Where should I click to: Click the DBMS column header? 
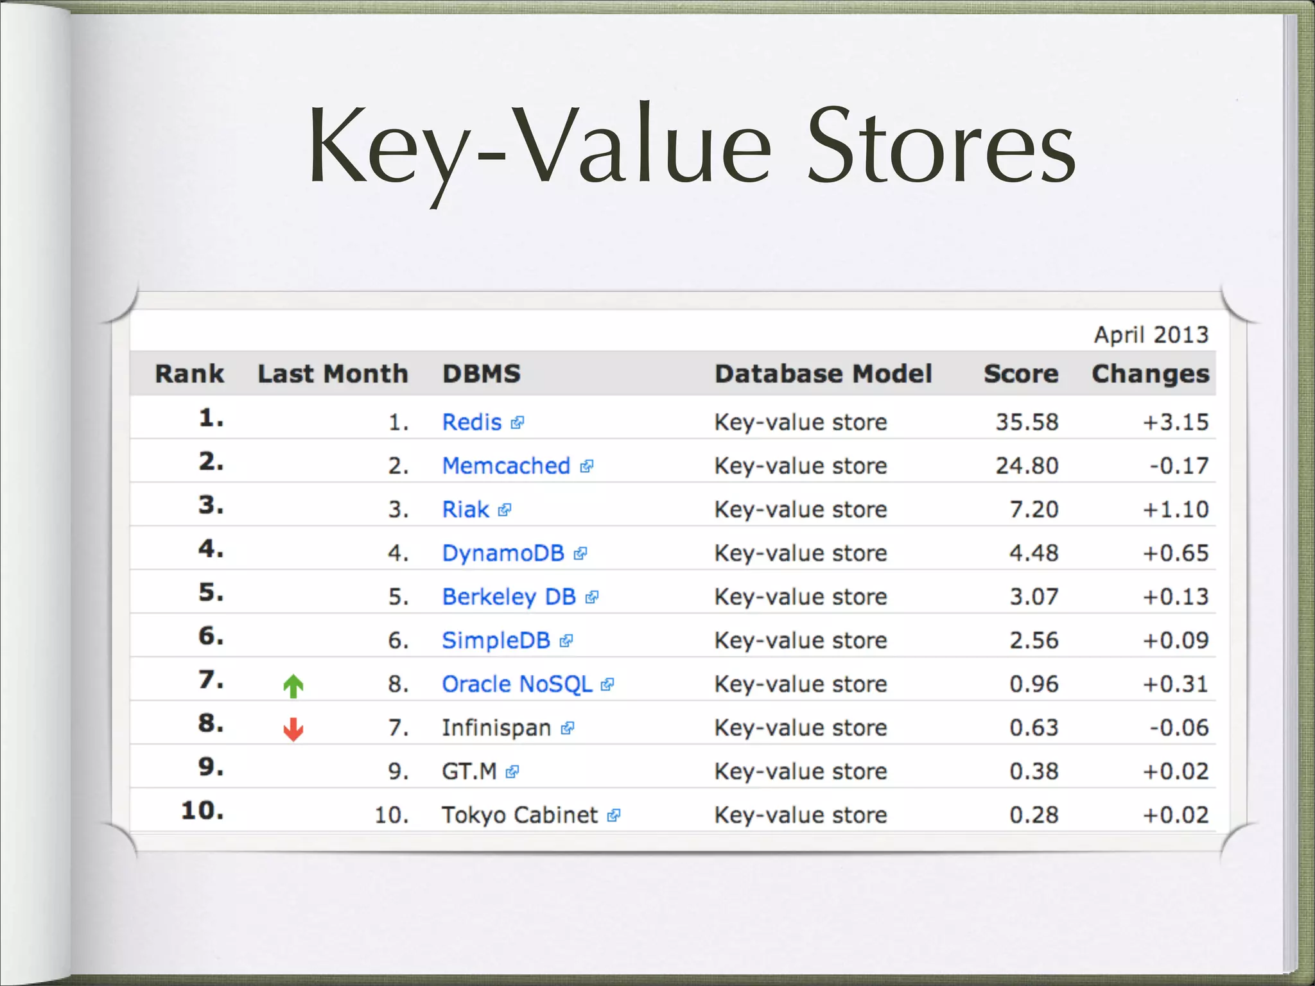pyautogui.click(x=482, y=374)
